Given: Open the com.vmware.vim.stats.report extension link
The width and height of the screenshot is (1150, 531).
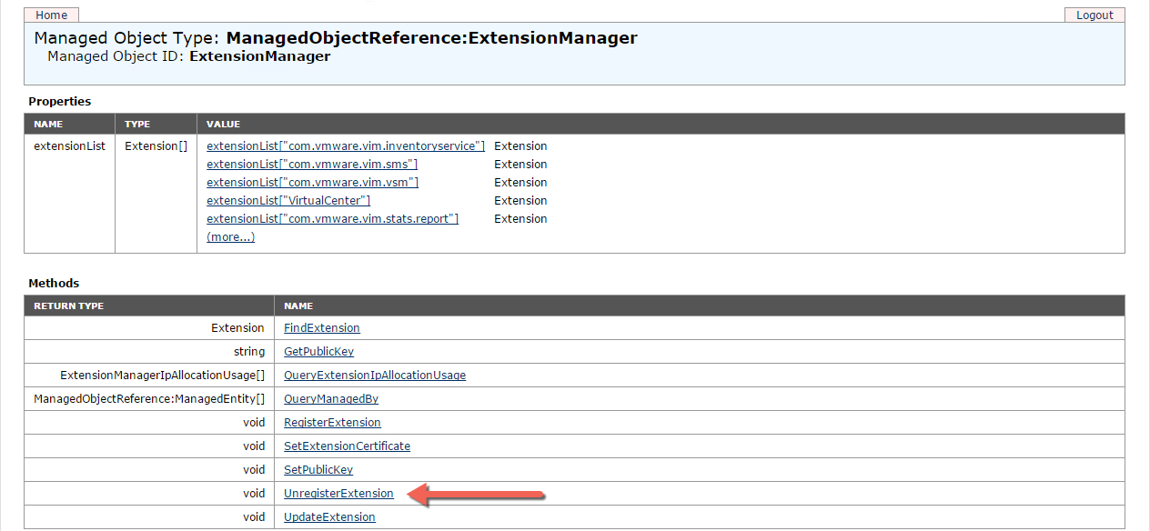Looking at the screenshot, I should (332, 219).
